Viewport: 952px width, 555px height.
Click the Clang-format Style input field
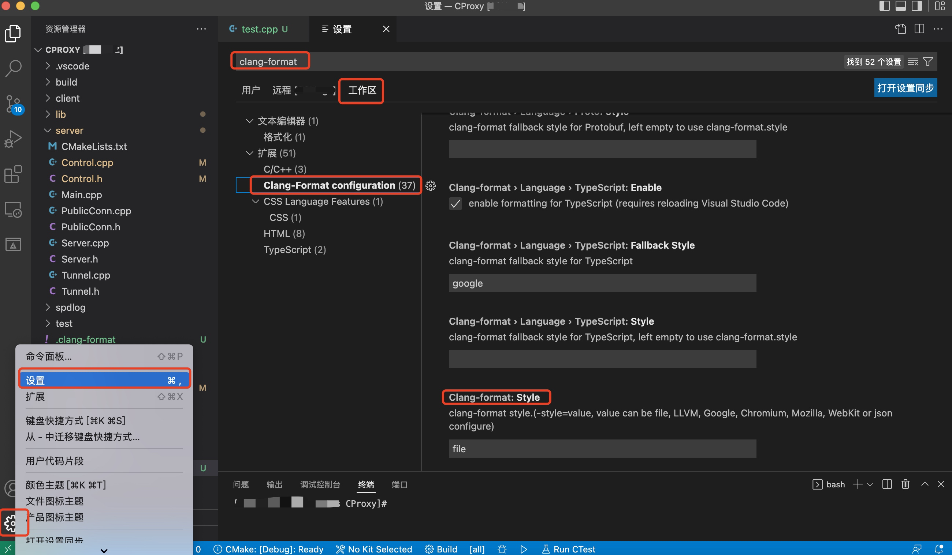pos(602,448)
